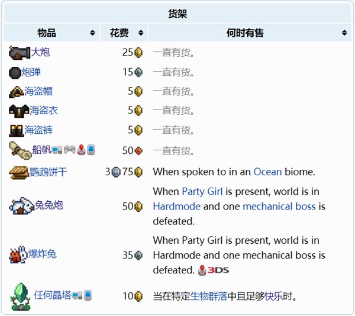Open the 船帆 item link
This screenshot has width=355, height=316.
tap(41, 150)
